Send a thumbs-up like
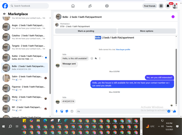The image size is (182, 135). point(174,111)
